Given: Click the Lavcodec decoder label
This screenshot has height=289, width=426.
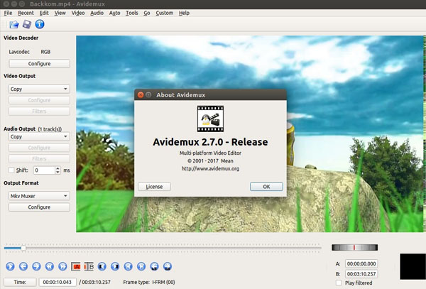Looking at the screenshot, I should 19,52.
